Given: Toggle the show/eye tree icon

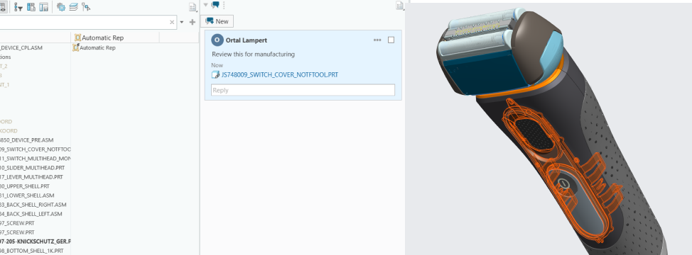Looking at the screenshot, I should tap(3, 7).
